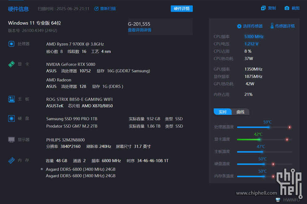This screenshot has width=307, height=204.
Task: Open the 查看评测详情 link
Action: click(x=139, y=30)
